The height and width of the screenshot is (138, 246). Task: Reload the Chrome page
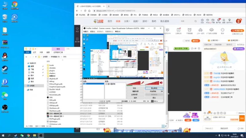pyautogui.click(x=85, y=11)
